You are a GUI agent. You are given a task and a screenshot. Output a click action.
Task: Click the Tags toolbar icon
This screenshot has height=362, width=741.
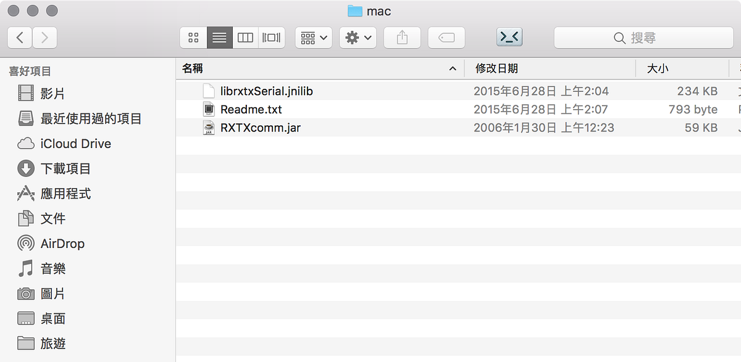coord(446,37)
